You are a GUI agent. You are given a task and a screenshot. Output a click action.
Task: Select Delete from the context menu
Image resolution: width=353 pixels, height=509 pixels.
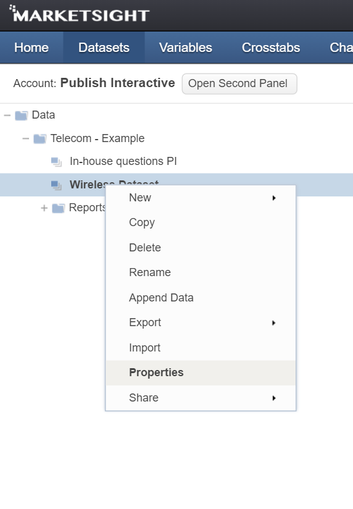click(201, 248)
